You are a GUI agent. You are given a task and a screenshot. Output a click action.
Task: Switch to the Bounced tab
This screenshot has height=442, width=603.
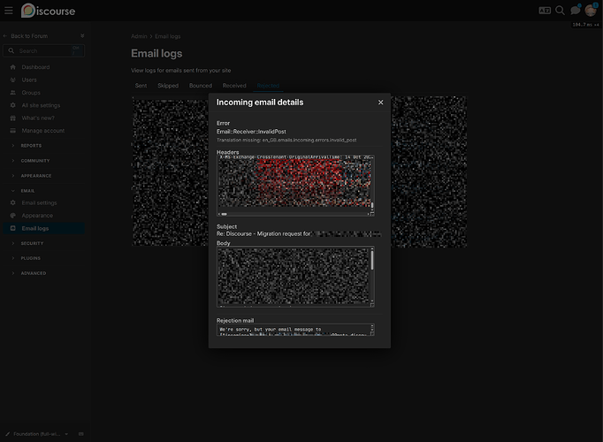point(201,86)
